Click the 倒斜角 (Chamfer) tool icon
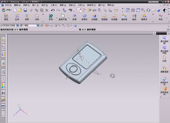The width and height of the screenshot is (170, 123). pyautogui.click(x=124, y=17)
